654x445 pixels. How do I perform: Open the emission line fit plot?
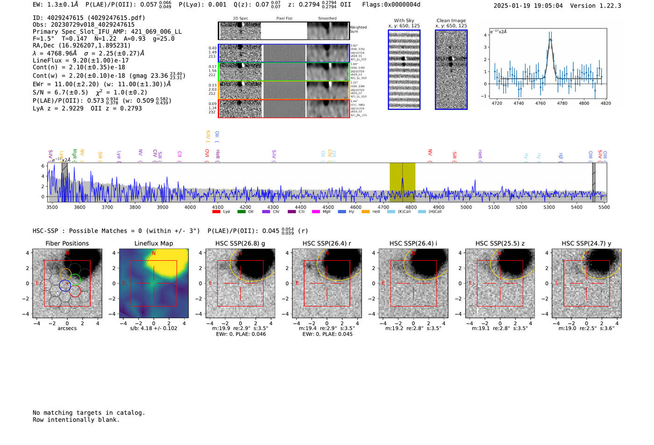[548, 64]
